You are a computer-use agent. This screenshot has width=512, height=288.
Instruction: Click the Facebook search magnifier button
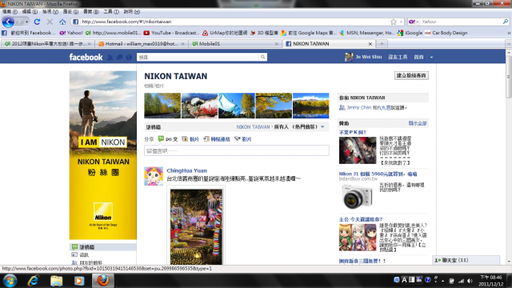(262, 57)
